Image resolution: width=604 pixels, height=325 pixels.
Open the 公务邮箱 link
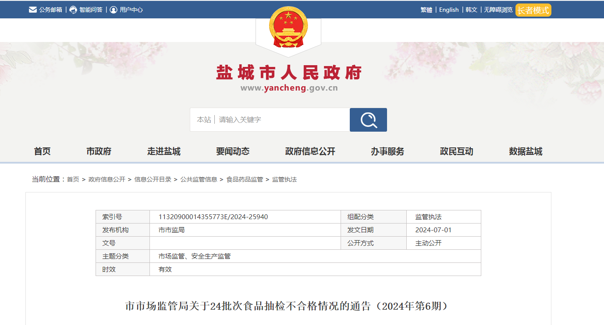point(50,10)
